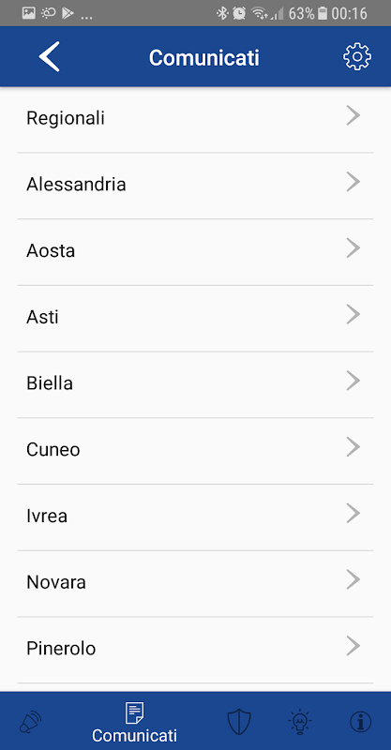Go back using the header arrow
Screen dimensions: 391x750
pyautogui.click(x=50, y=57)
